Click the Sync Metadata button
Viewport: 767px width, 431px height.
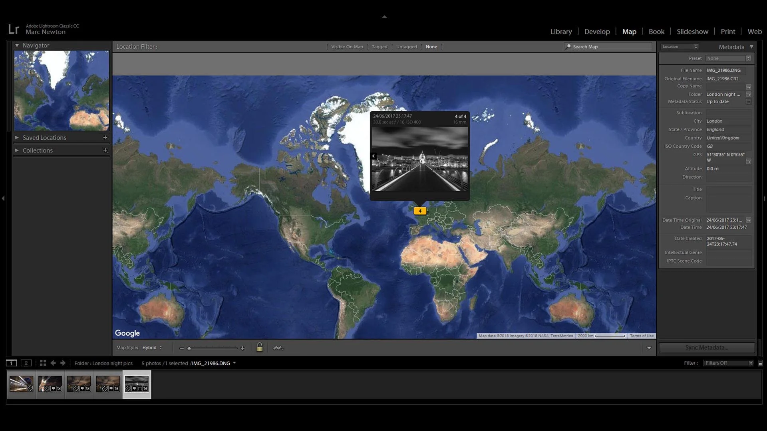[x=706, y=348]
